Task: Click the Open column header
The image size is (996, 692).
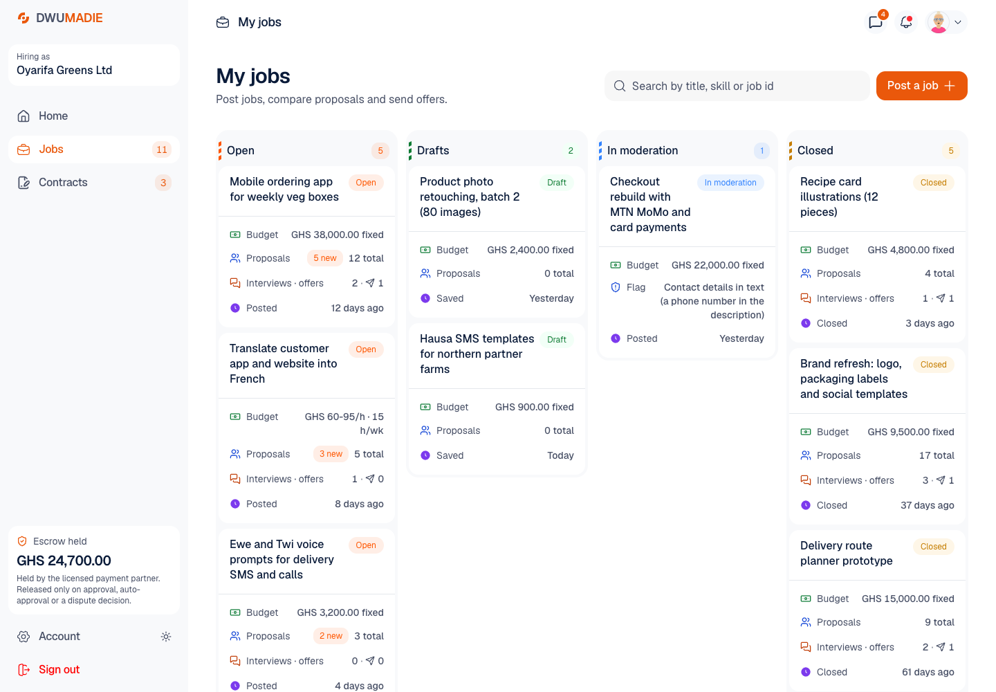Action: 306,150
